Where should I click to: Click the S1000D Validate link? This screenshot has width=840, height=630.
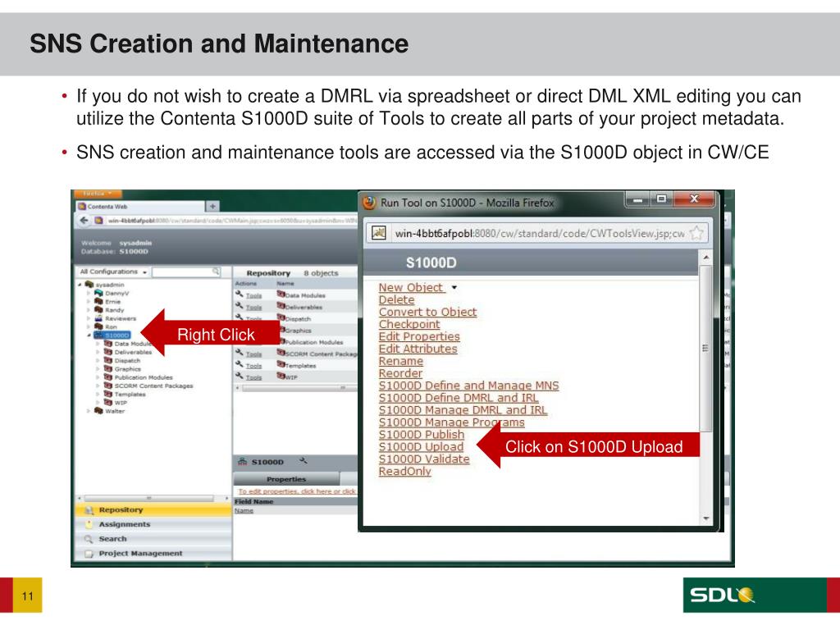424,459
